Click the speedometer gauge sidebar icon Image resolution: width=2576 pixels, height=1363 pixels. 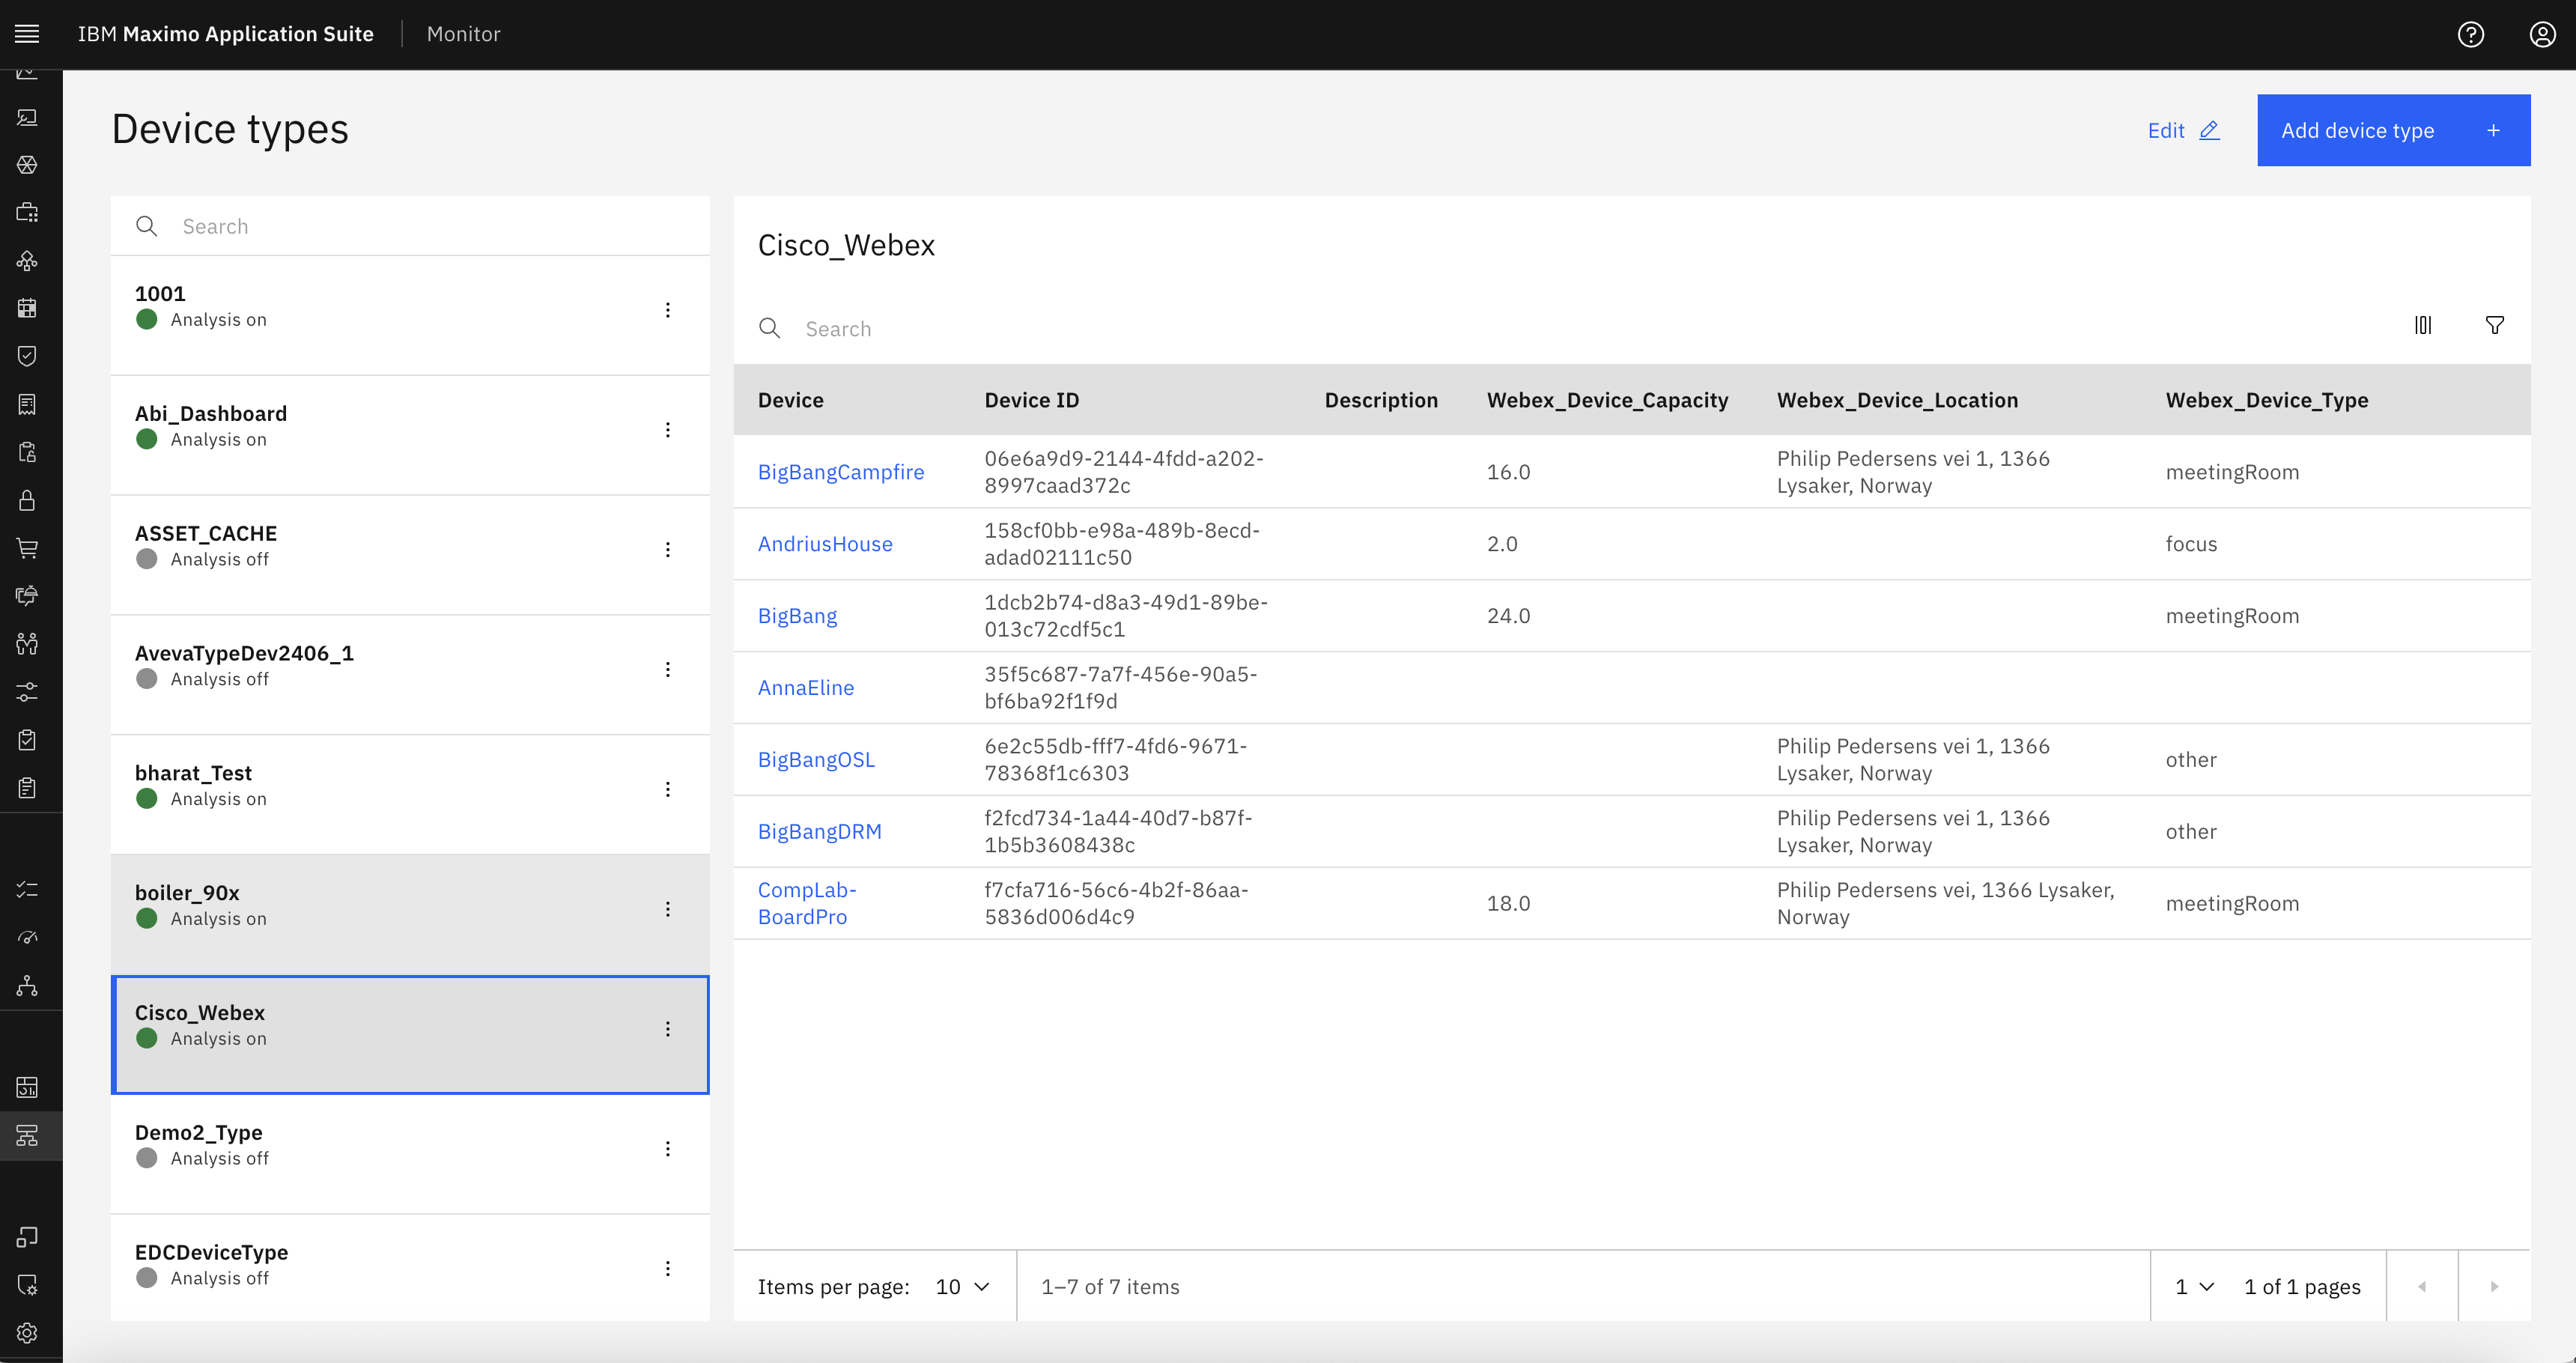point(27,937)
